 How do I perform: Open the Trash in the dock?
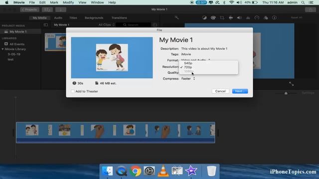tap(211, 171)
